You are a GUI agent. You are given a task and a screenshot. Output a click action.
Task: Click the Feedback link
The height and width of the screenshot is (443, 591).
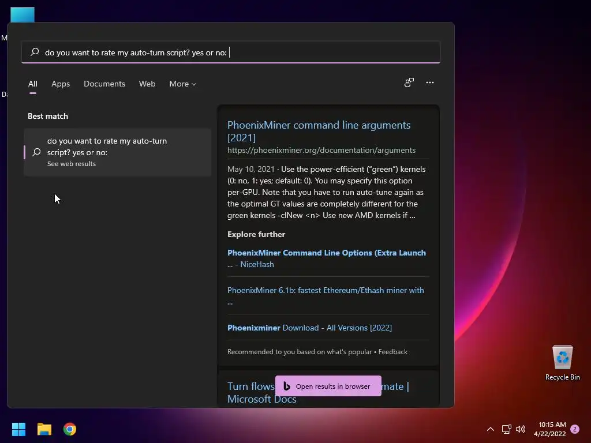(x=392, y=351)
